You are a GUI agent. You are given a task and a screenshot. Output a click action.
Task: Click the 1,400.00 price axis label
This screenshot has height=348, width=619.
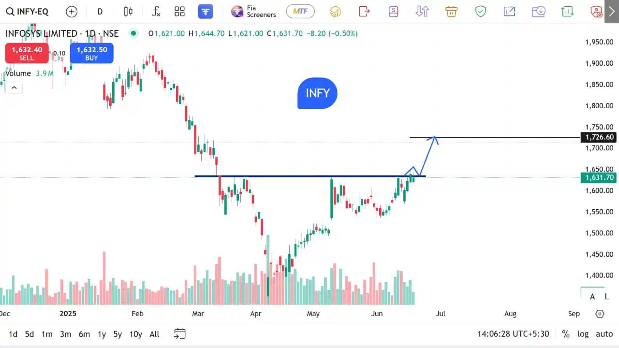[599, 275]
